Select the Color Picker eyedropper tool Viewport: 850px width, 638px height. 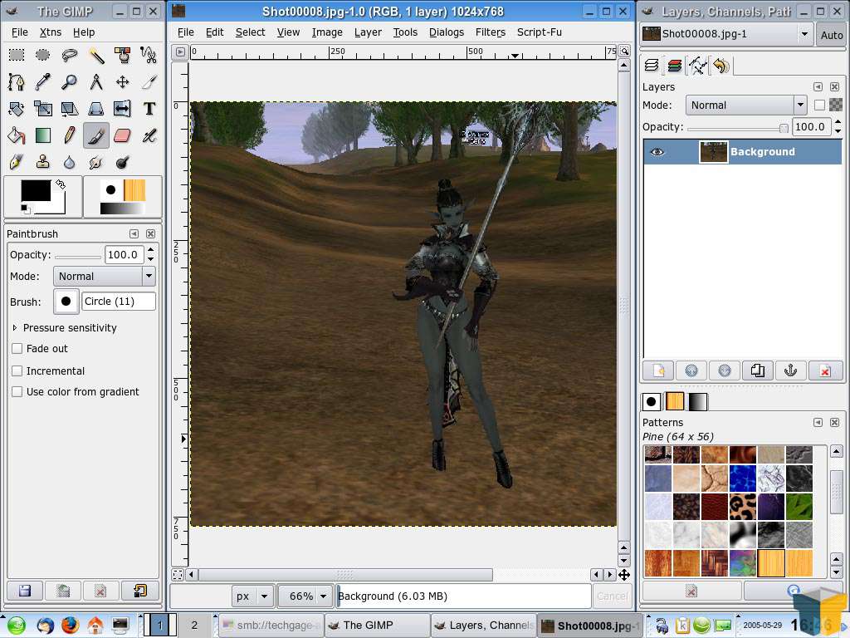coord(43,82)
